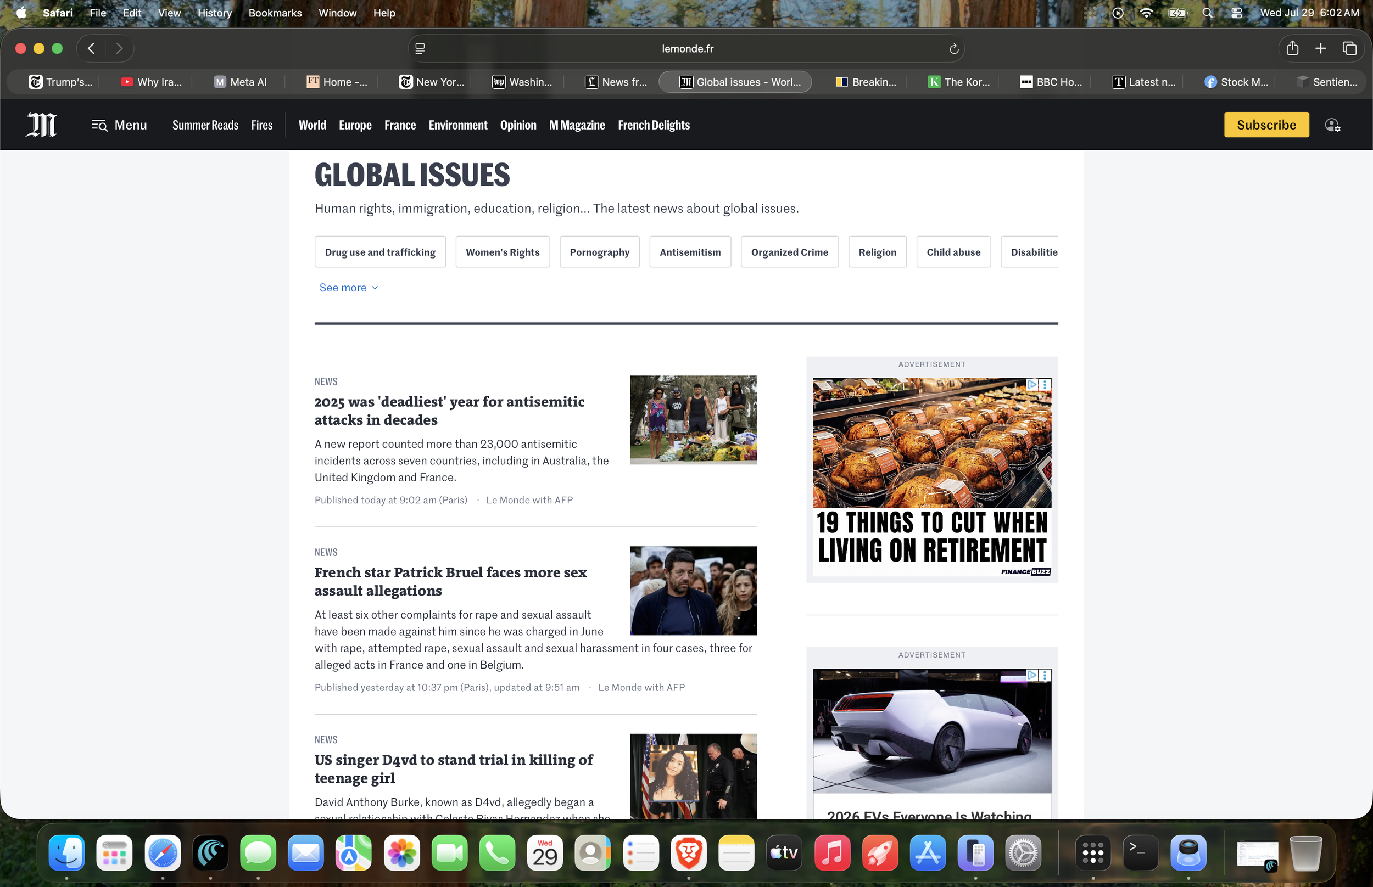This screenshot has height=887, width=1373.
Task: Switch to the Why Ira... tab
Action: click(x=152, y=82)
